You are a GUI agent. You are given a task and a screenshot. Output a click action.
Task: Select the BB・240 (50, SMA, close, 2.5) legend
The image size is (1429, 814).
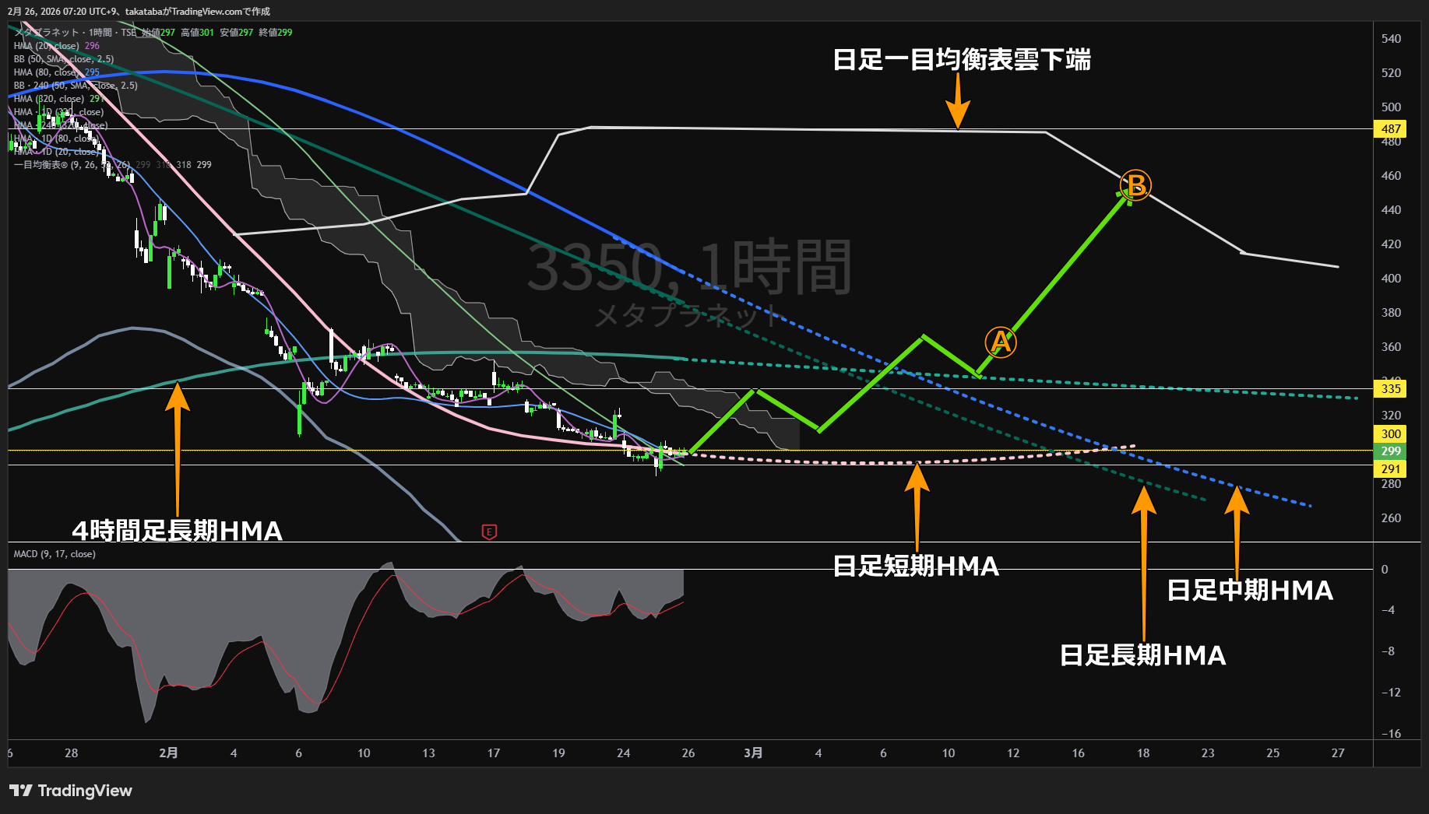coord(76,86)
